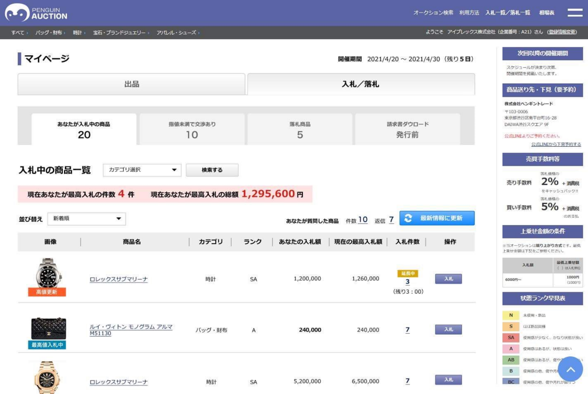The width and height of the screenshot is (588, 394).
Task: Click bid count 7 in ルイ・ヴィトン row
Action: click(x=408, y=330)
